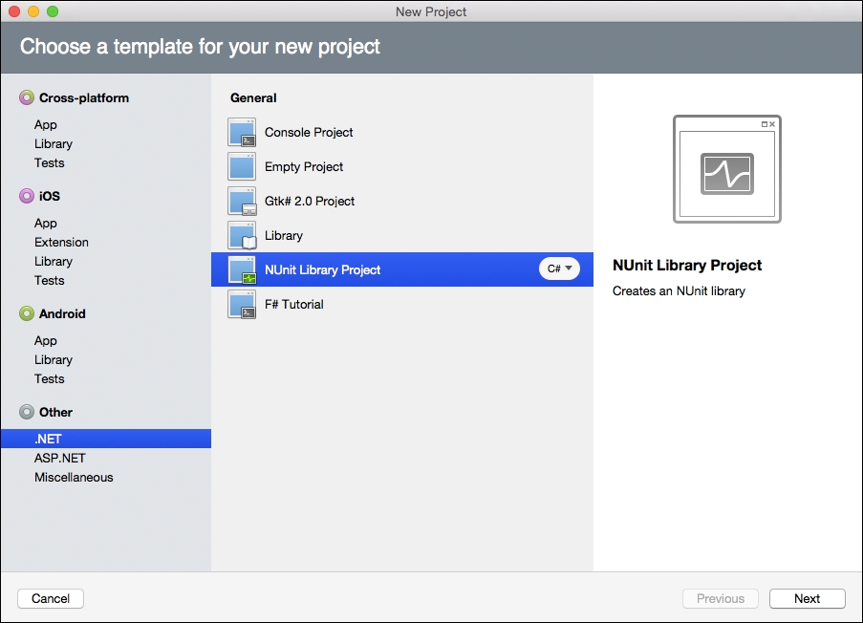This screenshot has width=863, height=623.
Task: Click the Android heading label
Action: coord(62,313)
